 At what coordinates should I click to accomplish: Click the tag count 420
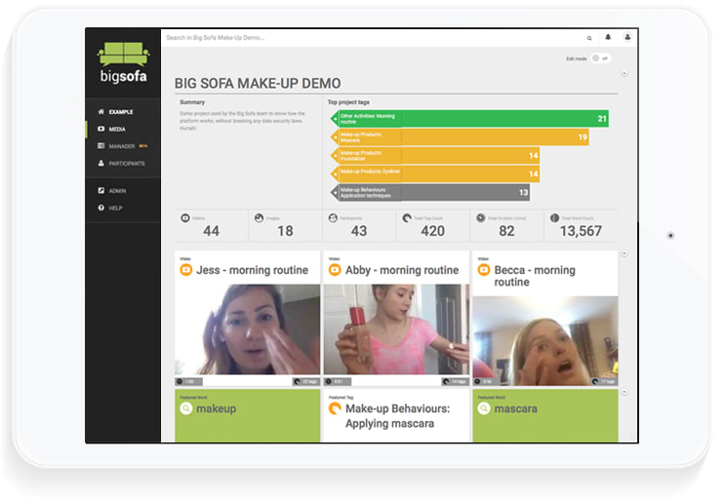433,231
